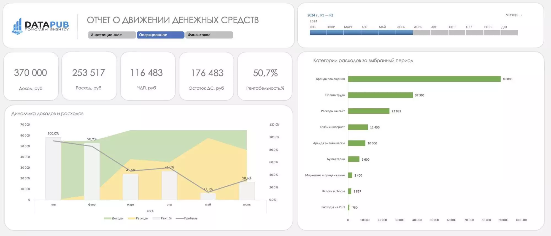Click the 41,6% label on the март point

coord(131,170)
